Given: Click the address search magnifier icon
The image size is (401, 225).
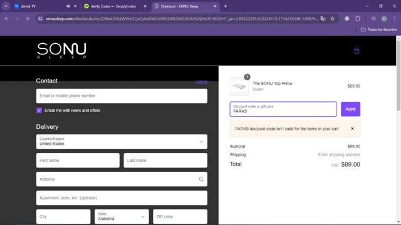Looking at the screenshot, I should pos(201,179).
